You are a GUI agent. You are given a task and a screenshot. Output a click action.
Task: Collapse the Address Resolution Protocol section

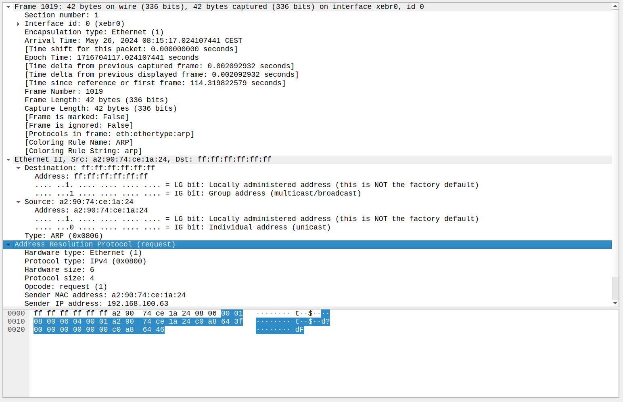(x=8, y=244)
